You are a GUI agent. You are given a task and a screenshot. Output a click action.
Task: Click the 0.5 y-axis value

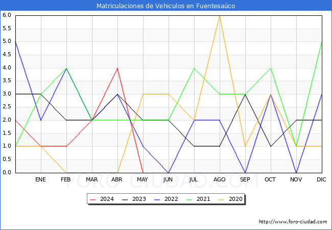(x=7, y=159)
